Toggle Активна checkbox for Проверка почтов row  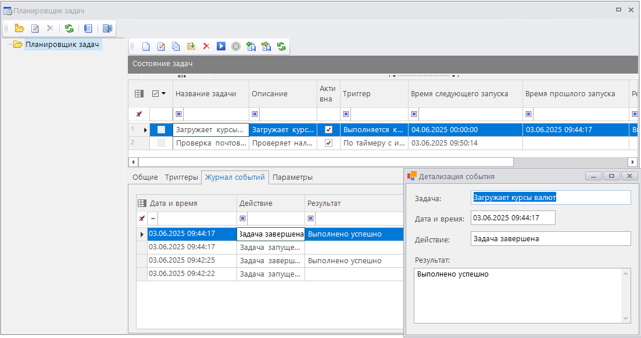pyautogui.click(x=328, y=143)
